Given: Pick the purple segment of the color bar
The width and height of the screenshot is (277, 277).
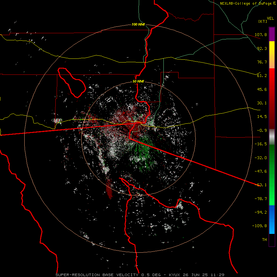Looking at the screenshot, I should pos(272,34).
